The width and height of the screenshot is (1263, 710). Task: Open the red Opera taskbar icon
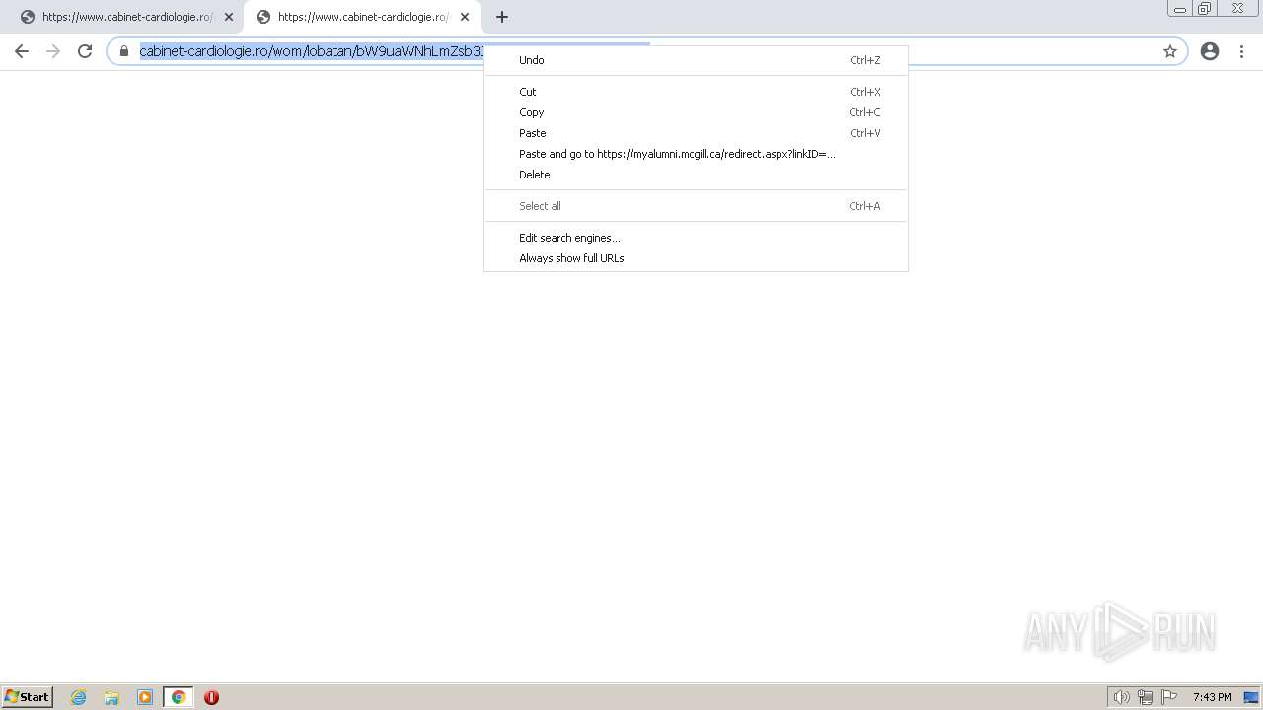[x=211, y=697]
